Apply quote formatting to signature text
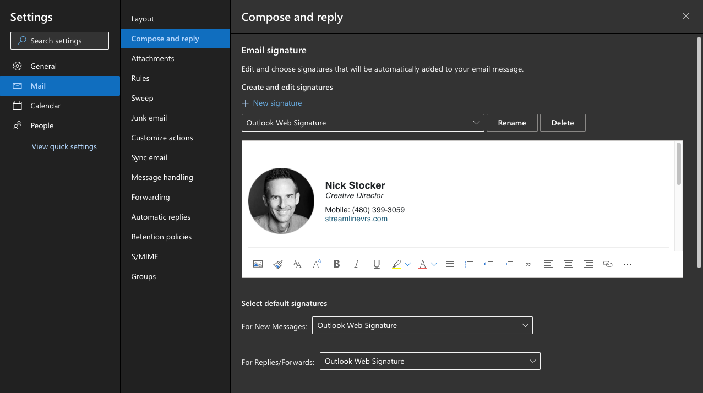Screen dimensions: 703x393 tap(528, 264)
